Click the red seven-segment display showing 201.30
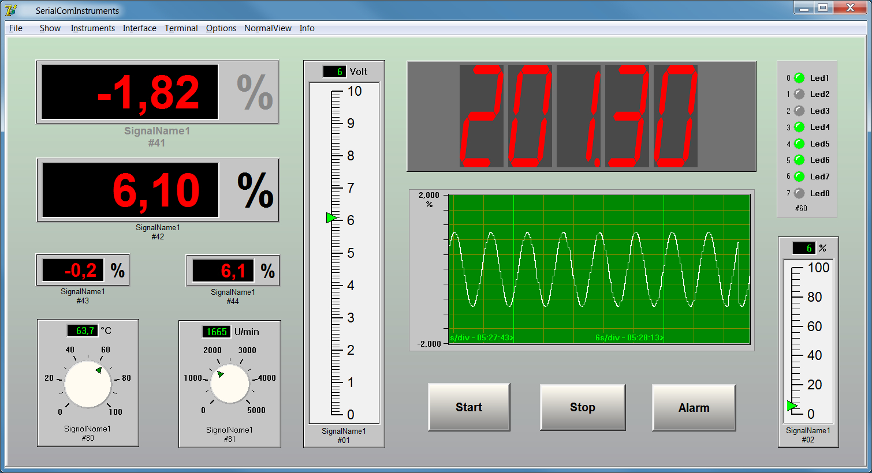The height and width of the screenshot is (473, 872). (x=582, y=115)
